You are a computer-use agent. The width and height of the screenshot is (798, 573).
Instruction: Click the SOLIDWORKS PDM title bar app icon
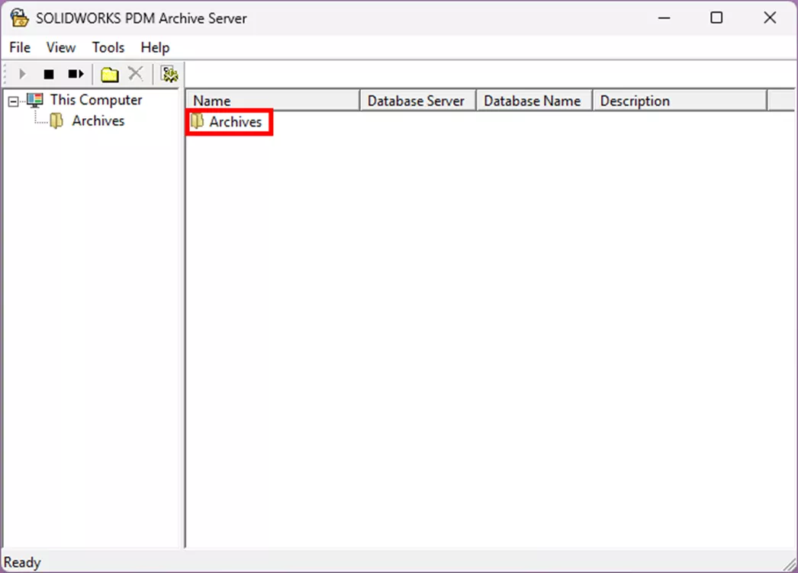(x=19, y=18)
